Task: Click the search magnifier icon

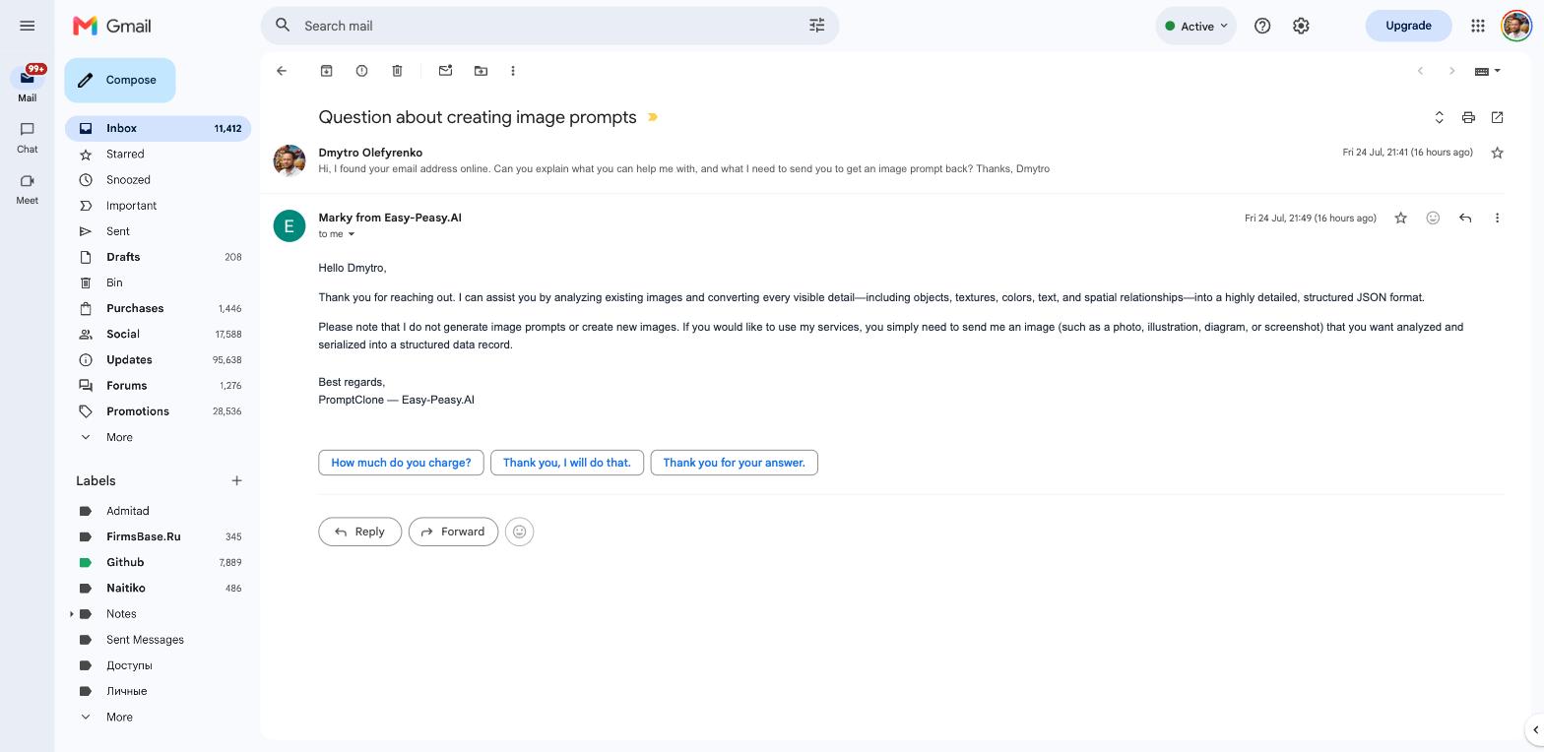Action: pos(283,26)
